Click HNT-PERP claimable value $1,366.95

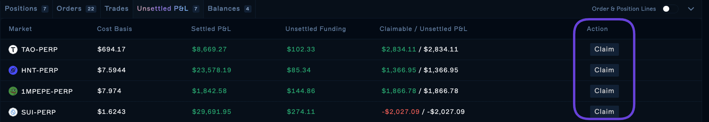(399, 70)
